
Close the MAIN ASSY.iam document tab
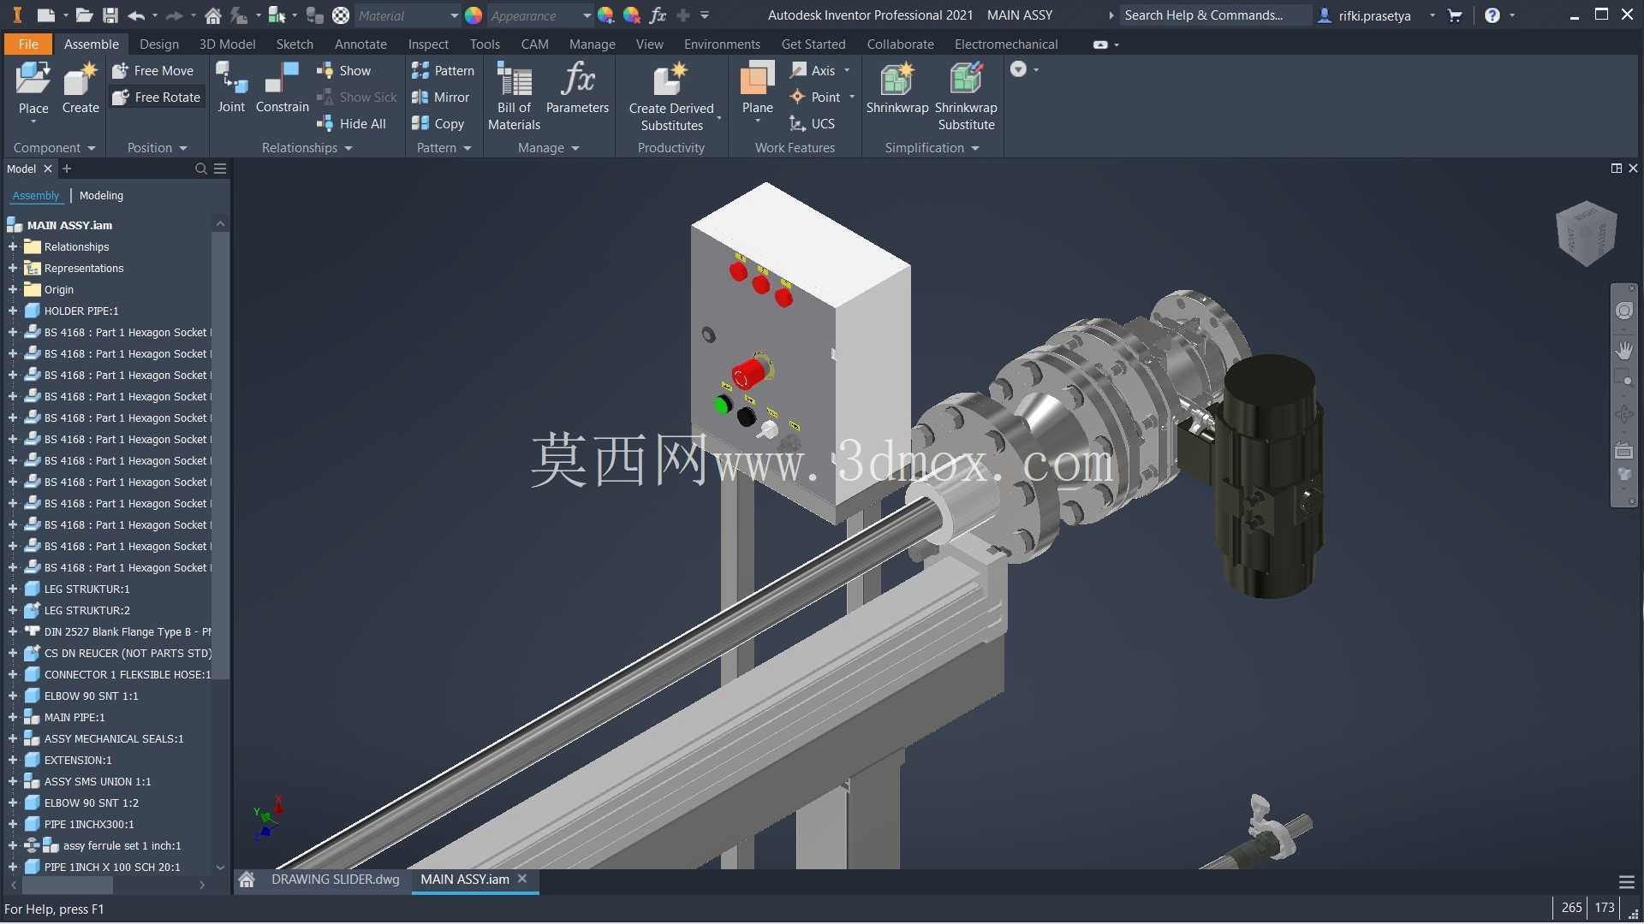point(522,879)
